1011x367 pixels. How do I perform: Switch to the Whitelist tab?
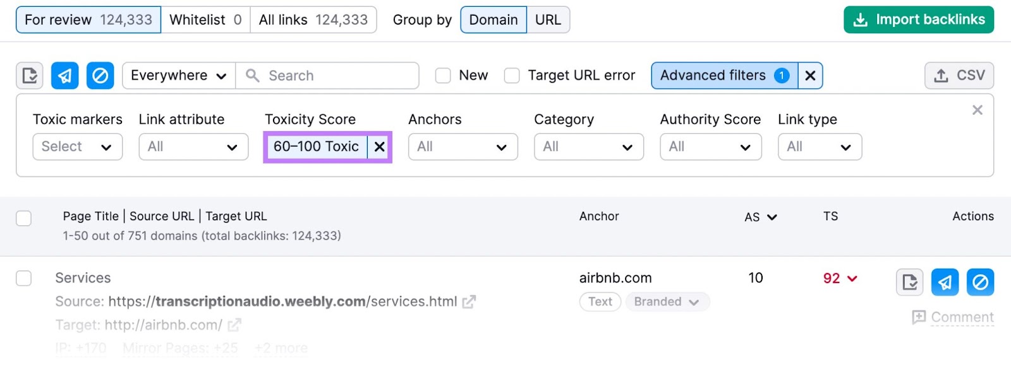(205, 20)
